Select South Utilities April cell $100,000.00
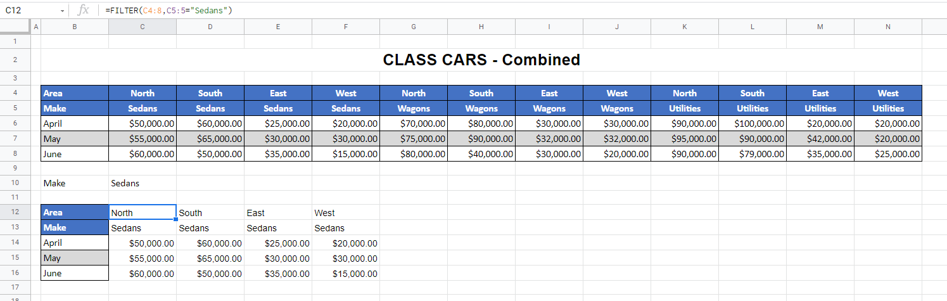947x301 pixels. (x=753, y=124)
